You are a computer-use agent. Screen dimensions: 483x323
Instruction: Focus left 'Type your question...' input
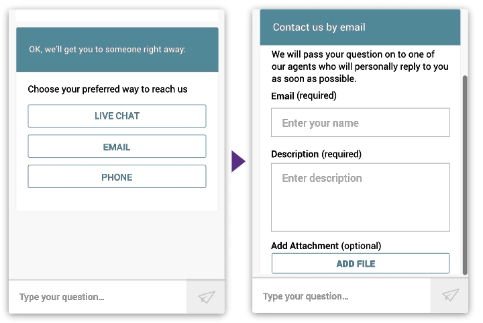(x=98, y=297)
